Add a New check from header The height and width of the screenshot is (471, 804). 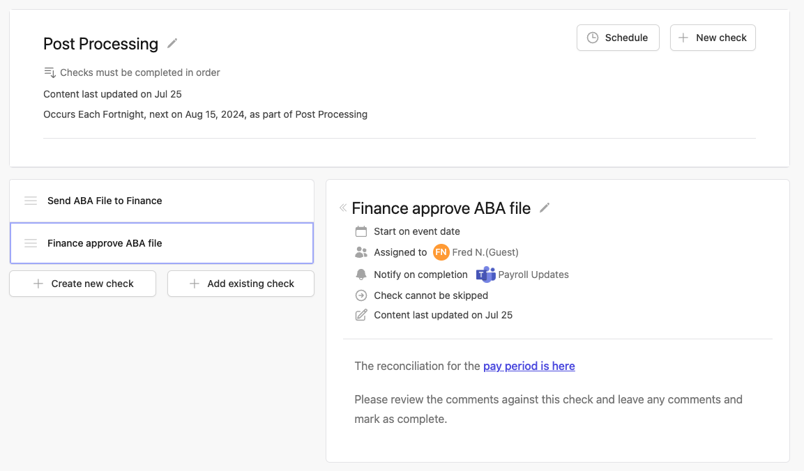click(713, 38)
